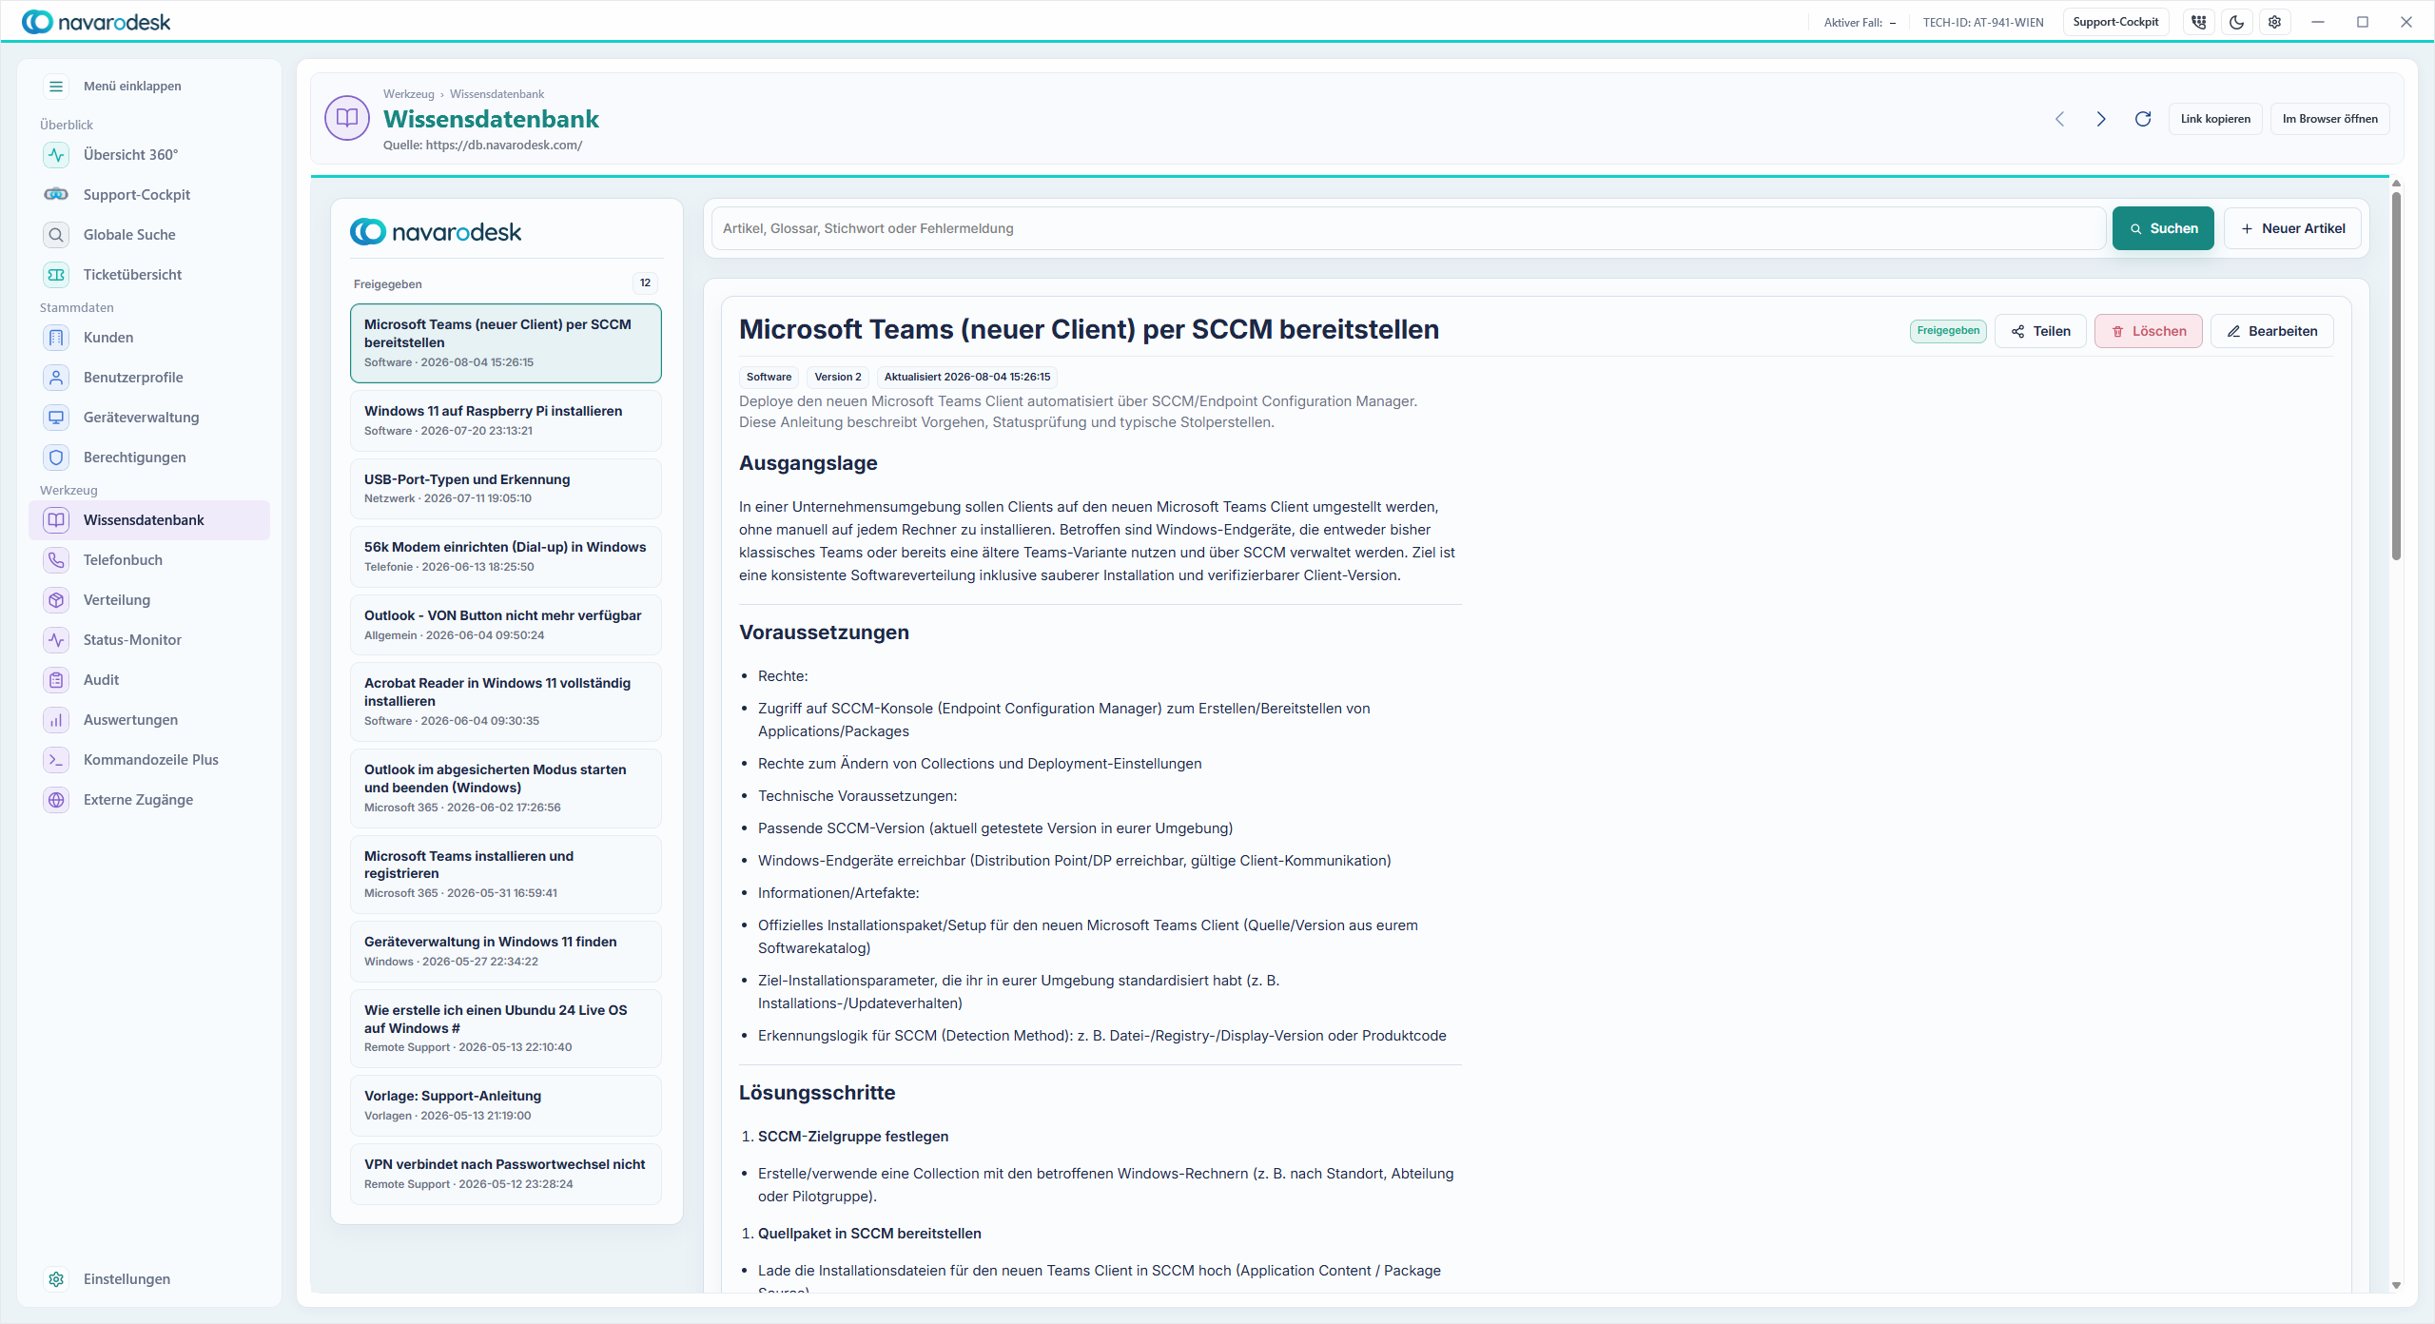Share the article via Teilen
2435x1324 pixels.
click(2040, 331)
